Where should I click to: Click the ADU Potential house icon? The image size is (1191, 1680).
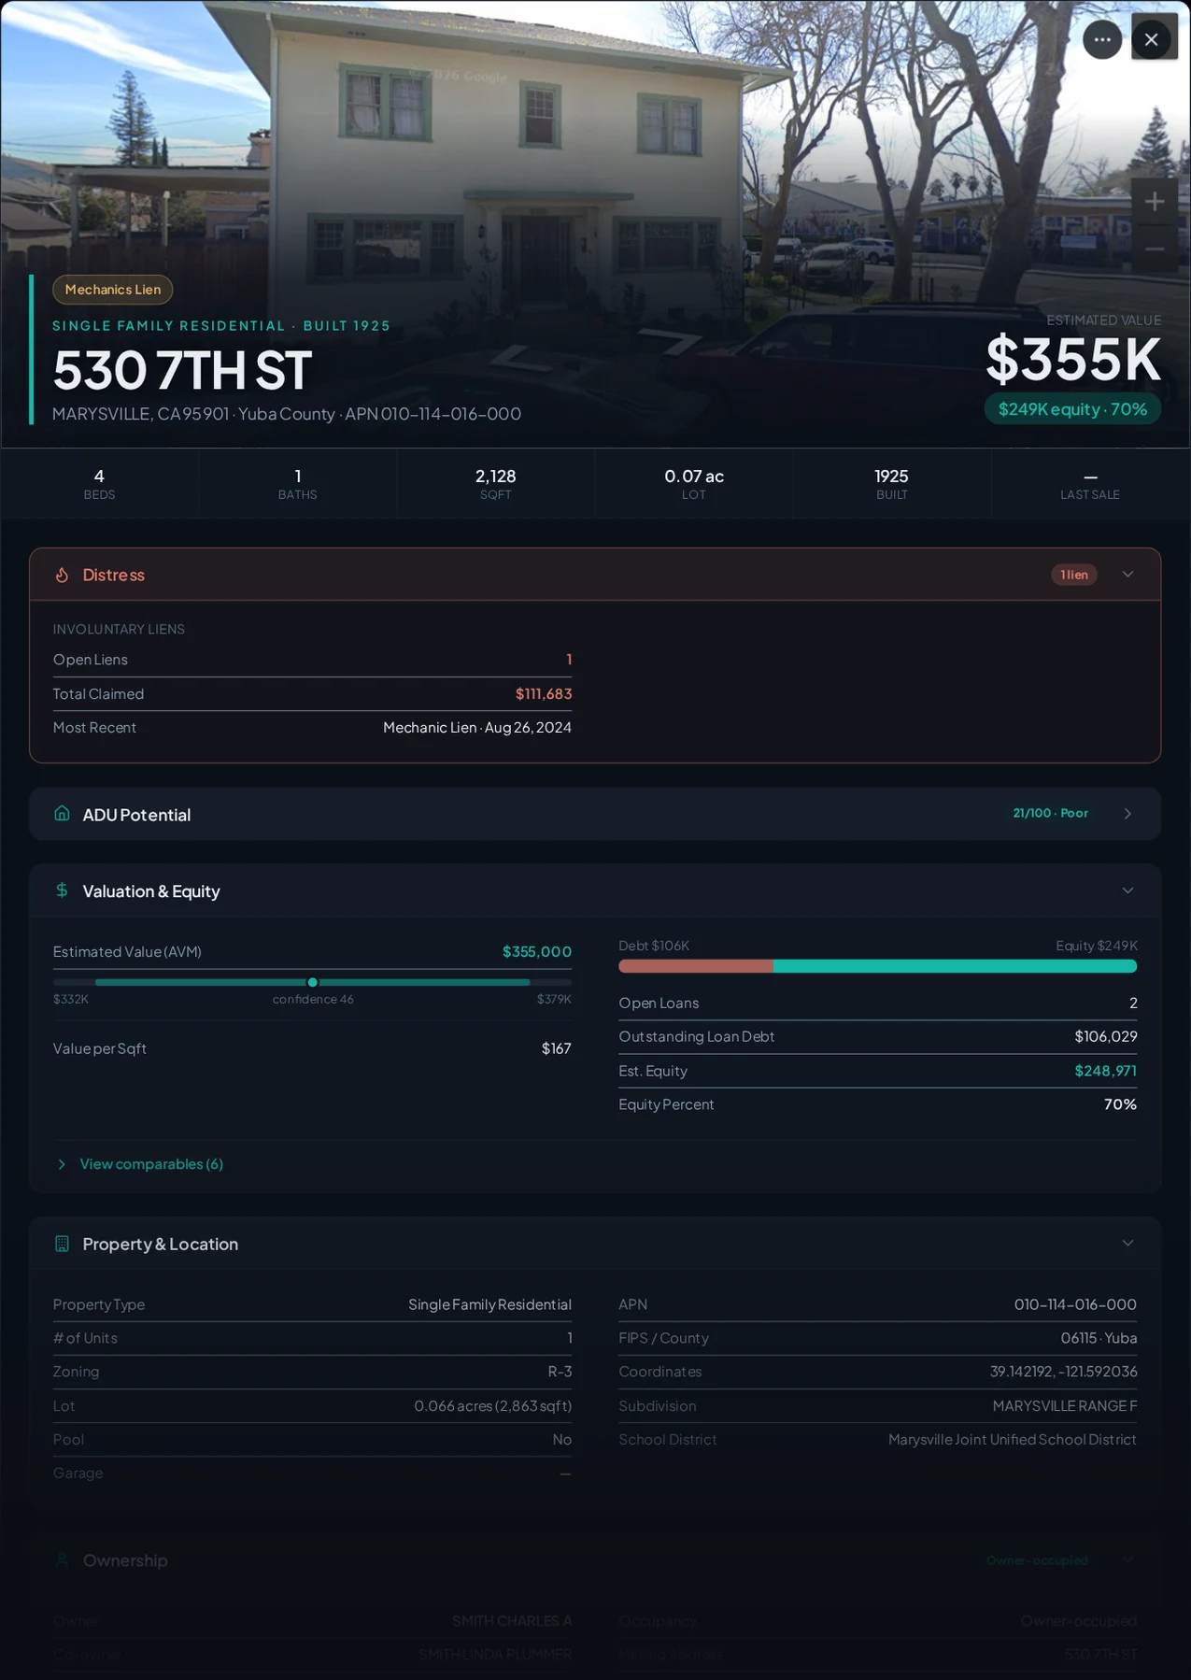point(62,814)
